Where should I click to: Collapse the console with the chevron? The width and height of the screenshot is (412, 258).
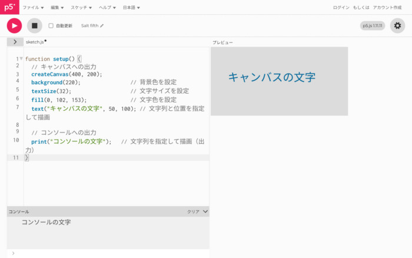[x=205, y=211]
